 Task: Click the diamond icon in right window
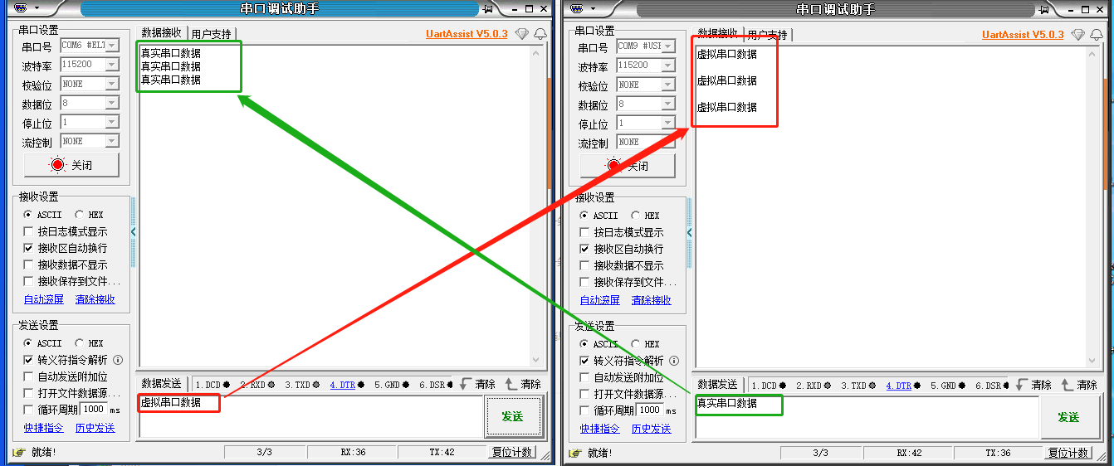tap(1077, 35)
